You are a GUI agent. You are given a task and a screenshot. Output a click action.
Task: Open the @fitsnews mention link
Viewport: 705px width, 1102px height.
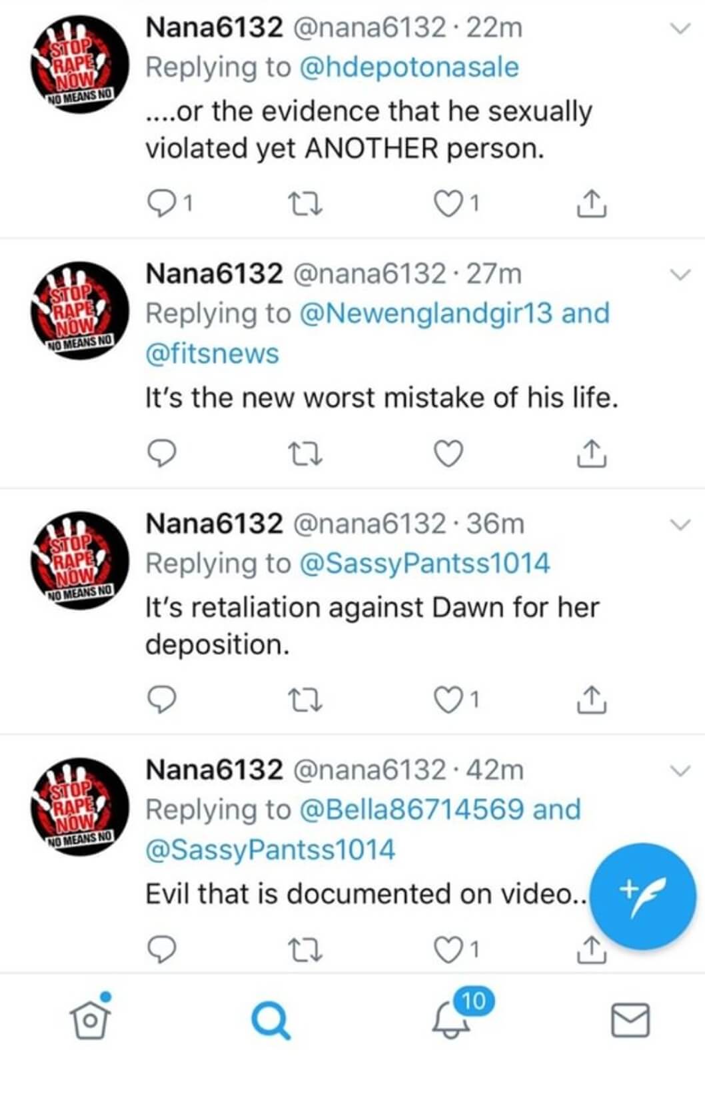coord(212,353)
